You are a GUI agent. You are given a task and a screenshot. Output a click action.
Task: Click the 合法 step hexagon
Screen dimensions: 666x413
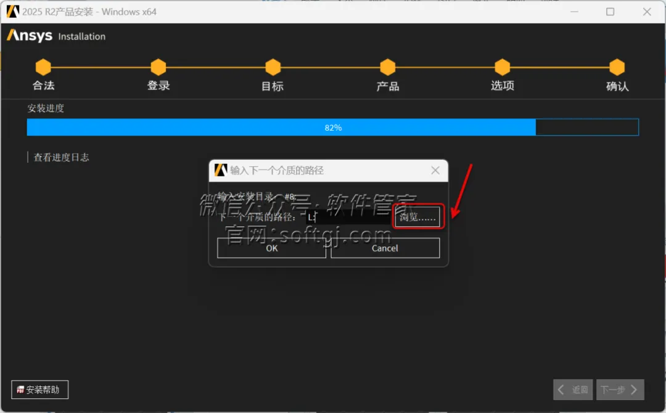[x=43, y=67]
